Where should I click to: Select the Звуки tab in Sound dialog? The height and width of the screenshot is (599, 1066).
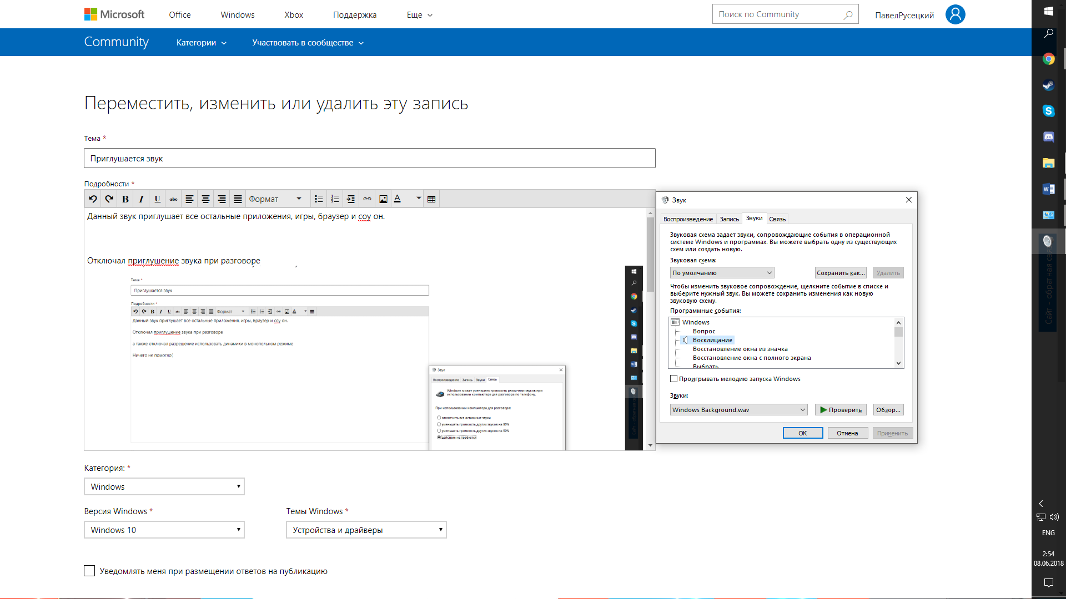click(x=754, y=218)
